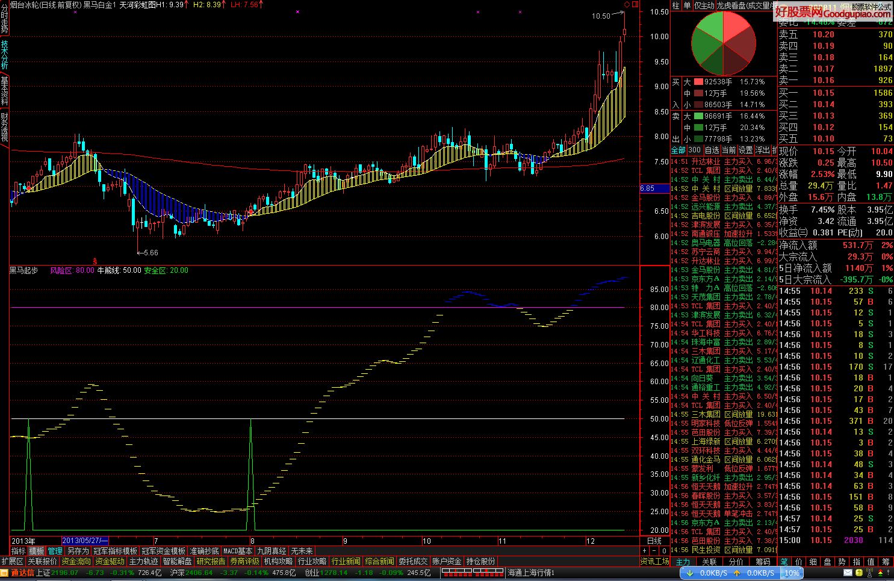Select the 筹码 tab

(x=763, y=562)
